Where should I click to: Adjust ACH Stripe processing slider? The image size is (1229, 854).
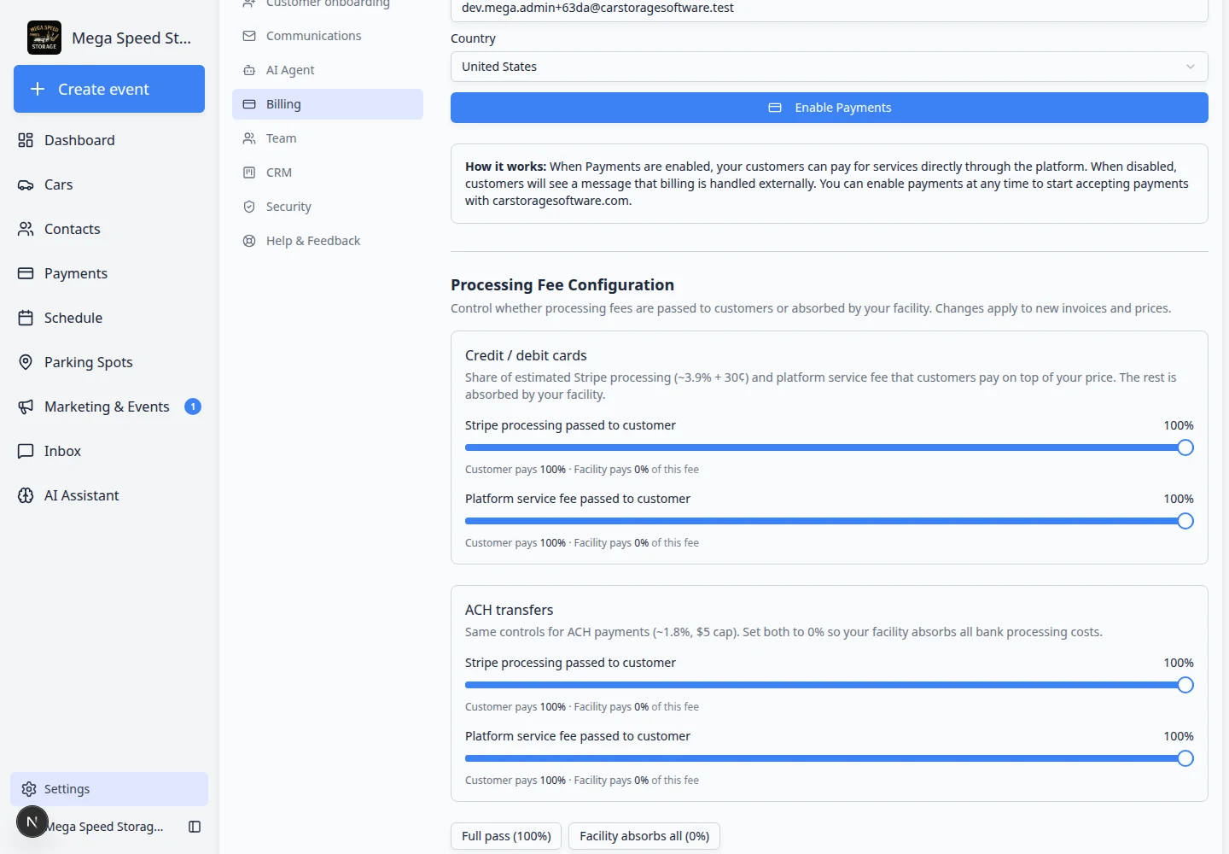coord(1185,685)
